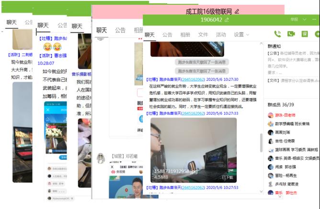Click the avatar of member 游泳-田老师
The width and height of the screenshot is (320, 209).
pyautogui.click(x=271, y=115)
